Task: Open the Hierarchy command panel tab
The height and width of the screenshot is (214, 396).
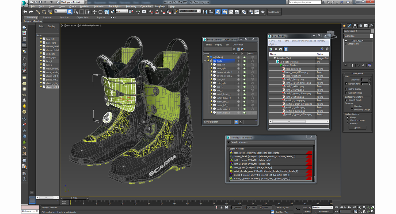Action: pos(355,26)
